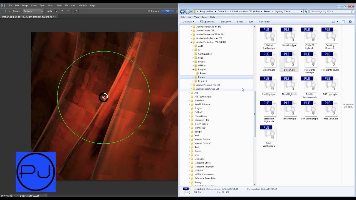The height and width of the screenshot is (200, 356).
Task: Open Explorer help icon
Action: coord(350,22)
